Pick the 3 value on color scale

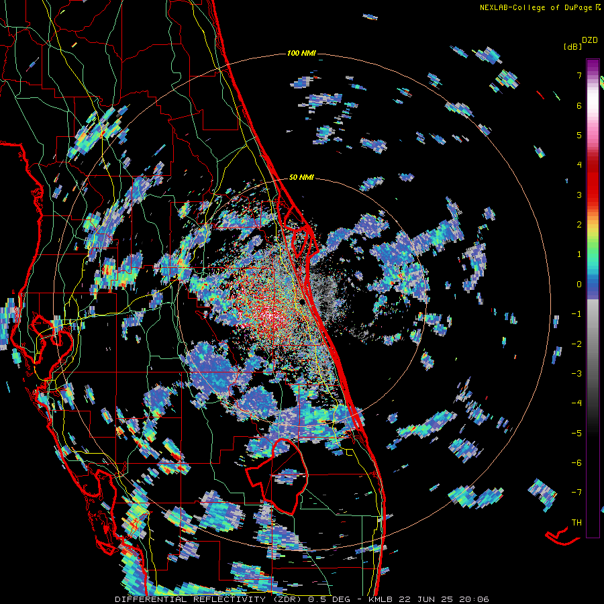[579, 195]
